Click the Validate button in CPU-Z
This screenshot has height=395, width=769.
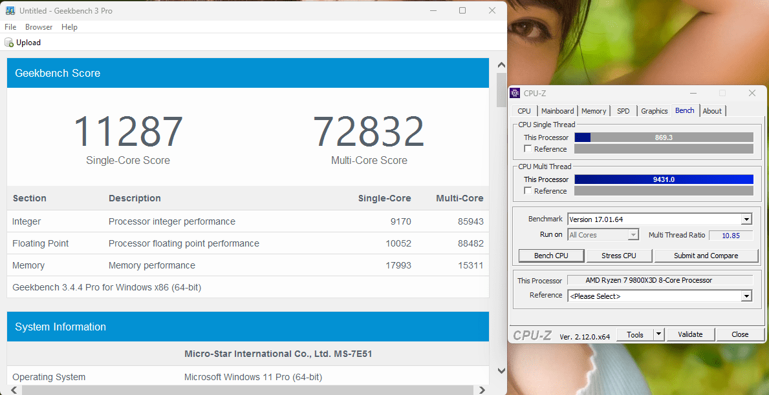coord(690,335)
